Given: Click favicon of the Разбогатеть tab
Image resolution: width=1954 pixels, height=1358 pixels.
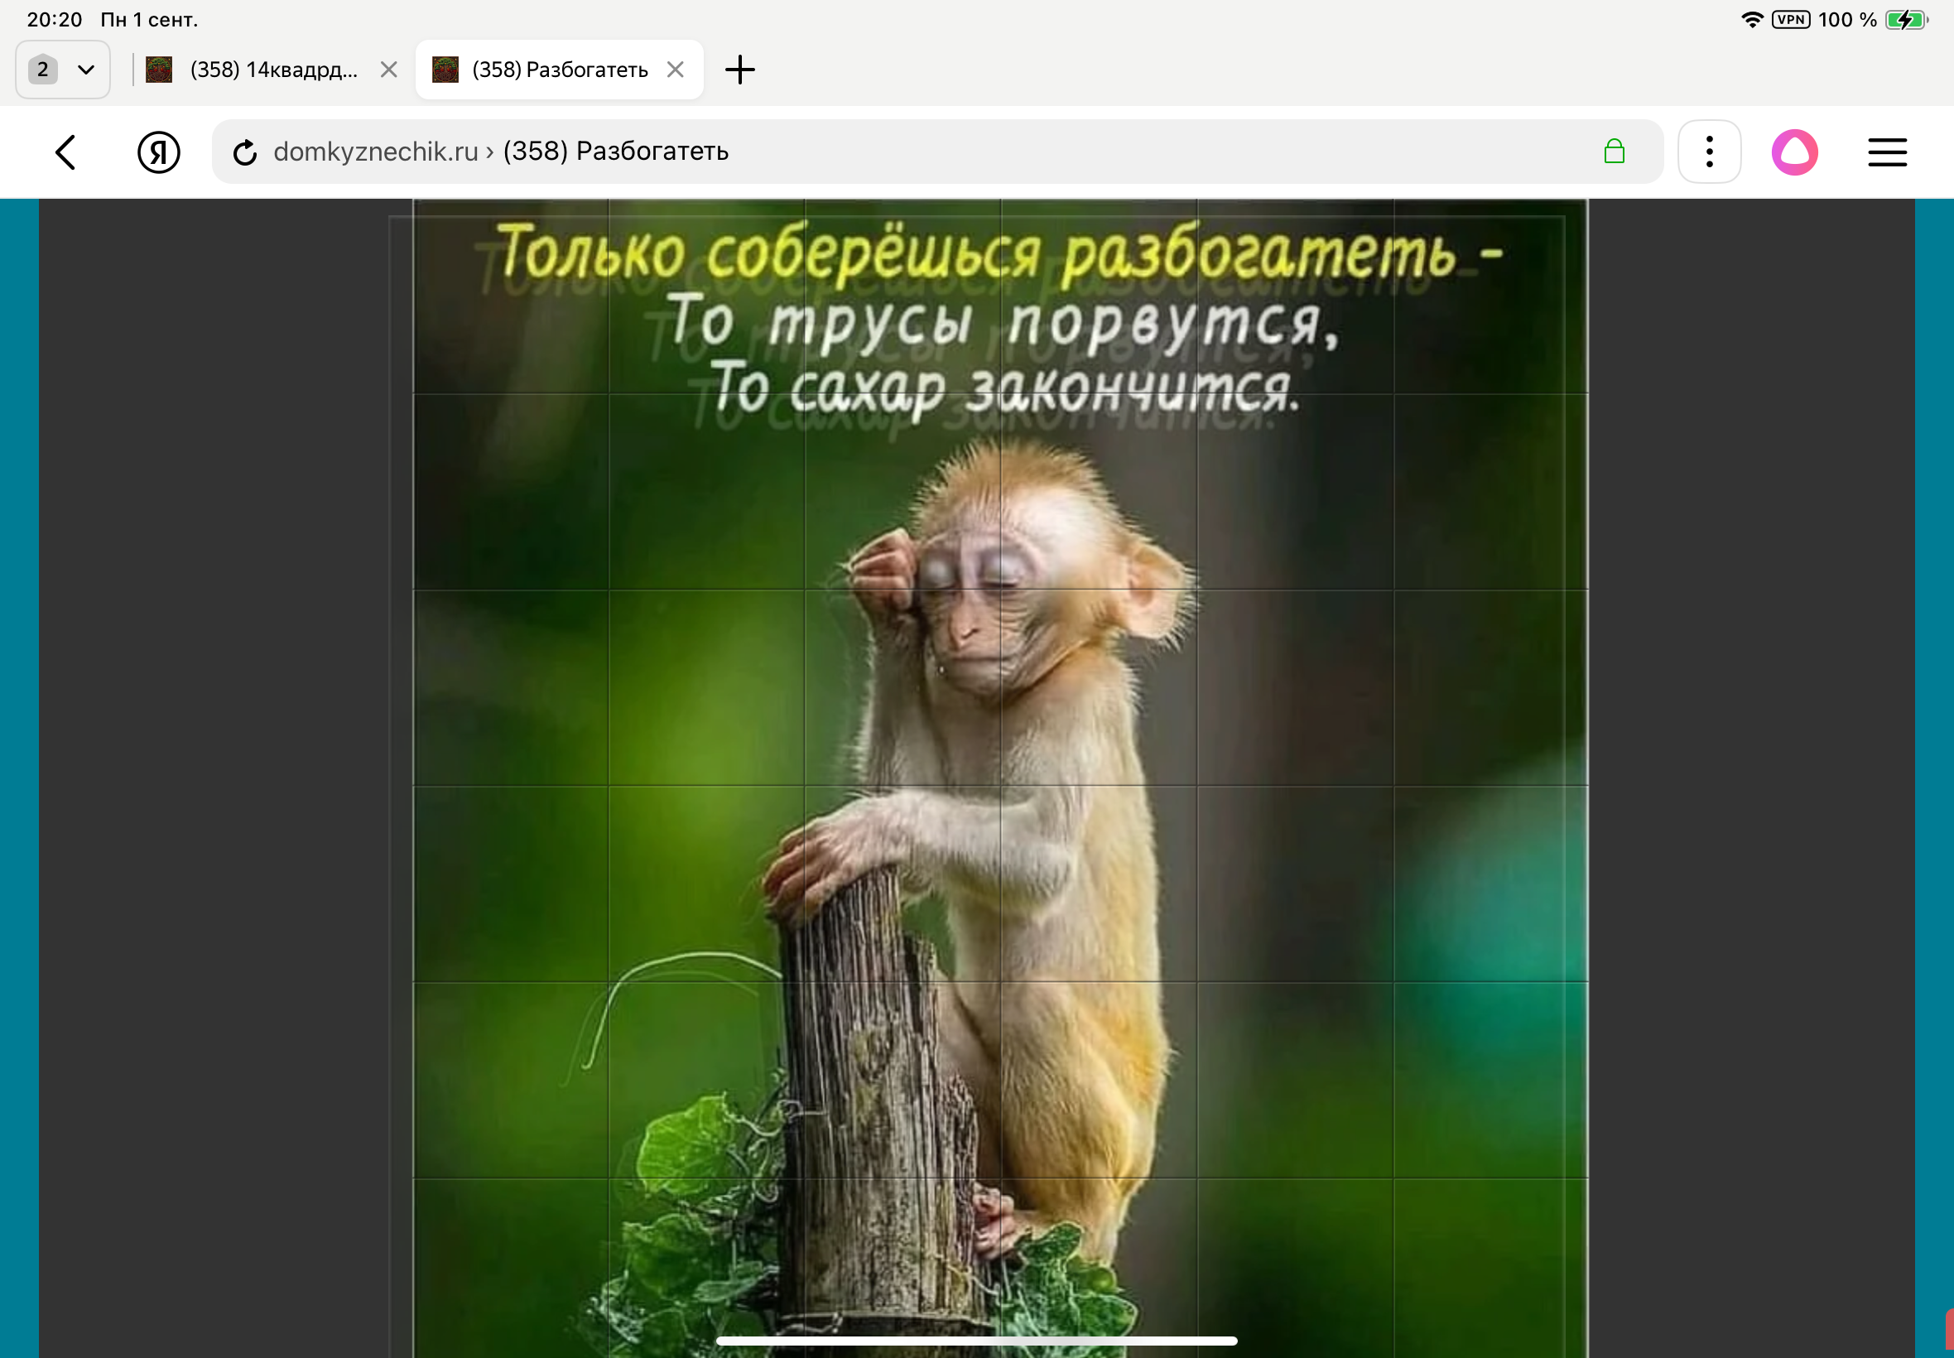Looking at the screenshot, I should pos(445,70).
